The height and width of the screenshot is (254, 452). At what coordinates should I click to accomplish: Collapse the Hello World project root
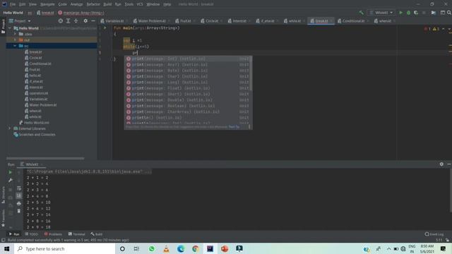10,28
